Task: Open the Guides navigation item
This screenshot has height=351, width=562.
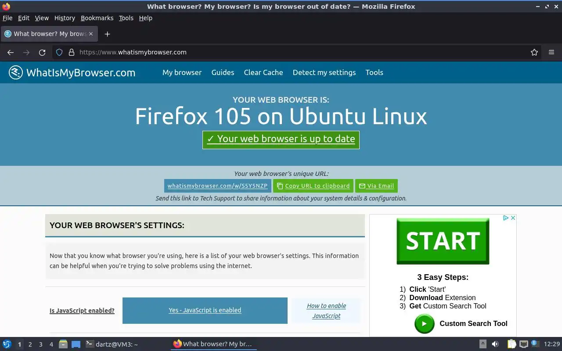Action: tap(223, 72)
